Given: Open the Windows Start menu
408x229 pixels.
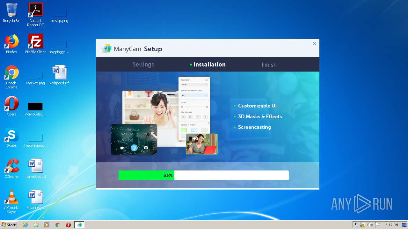Looking at the screenshot, I should coord(9,225).
